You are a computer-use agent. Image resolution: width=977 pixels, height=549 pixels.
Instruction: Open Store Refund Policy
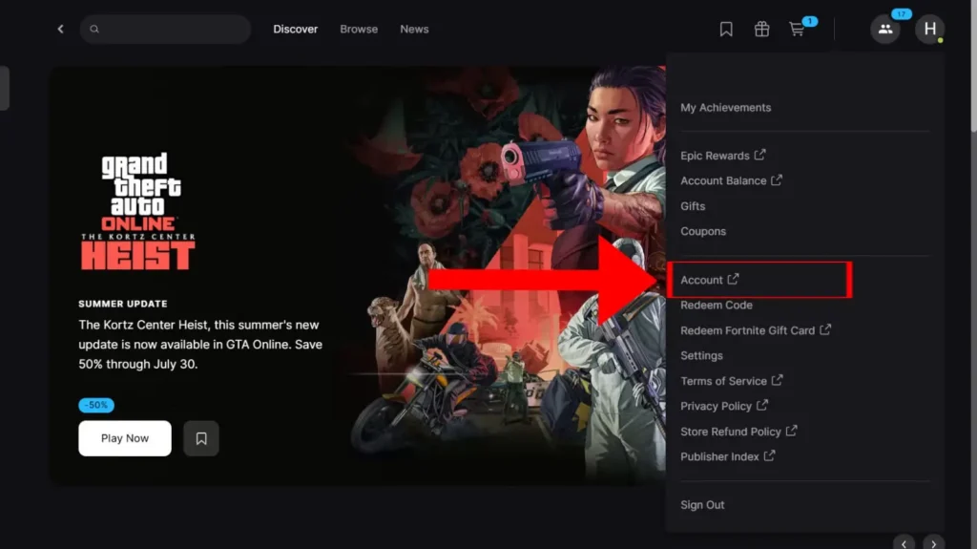tap(738, 432)
